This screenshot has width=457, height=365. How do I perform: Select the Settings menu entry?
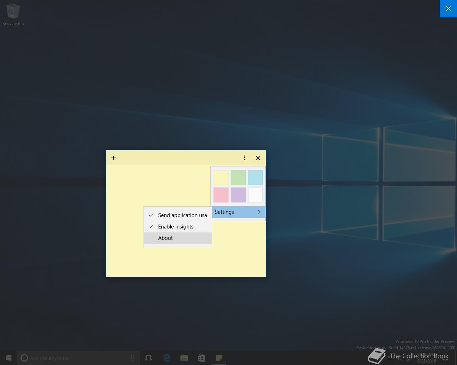coord(238,212)
